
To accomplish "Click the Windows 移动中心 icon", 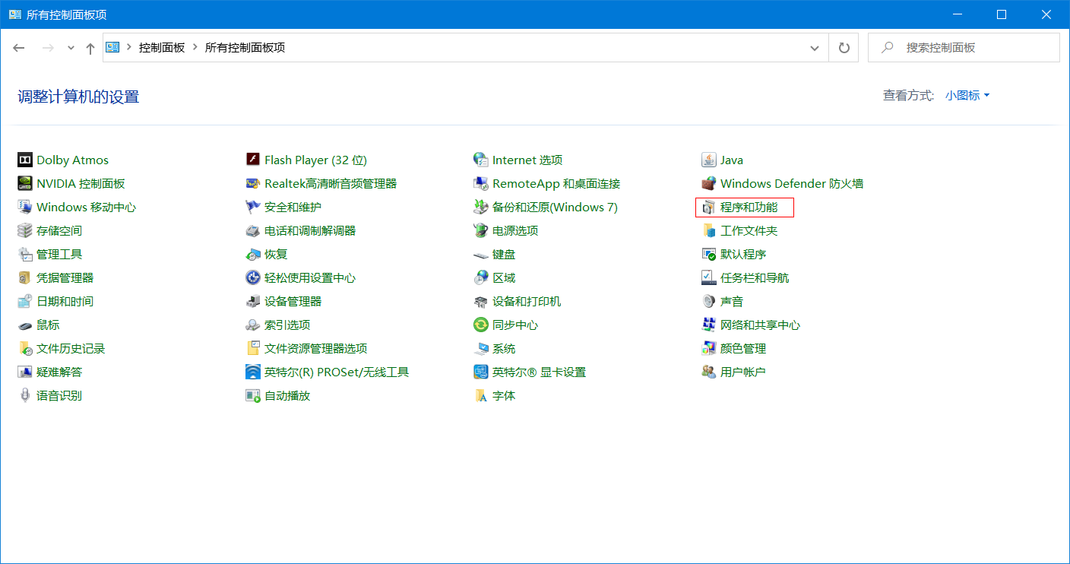I will pyautogui.click(x=25, y=207).
